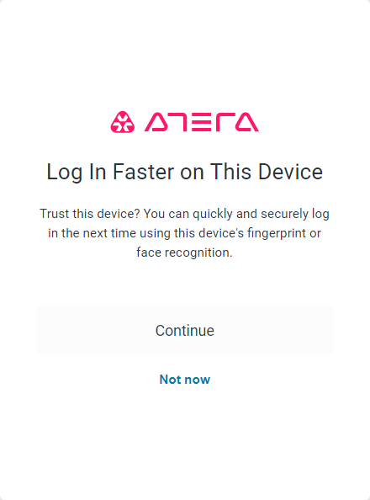Select the Continue button
This screenshot has height=500, width=370.
tap(185, 330)
